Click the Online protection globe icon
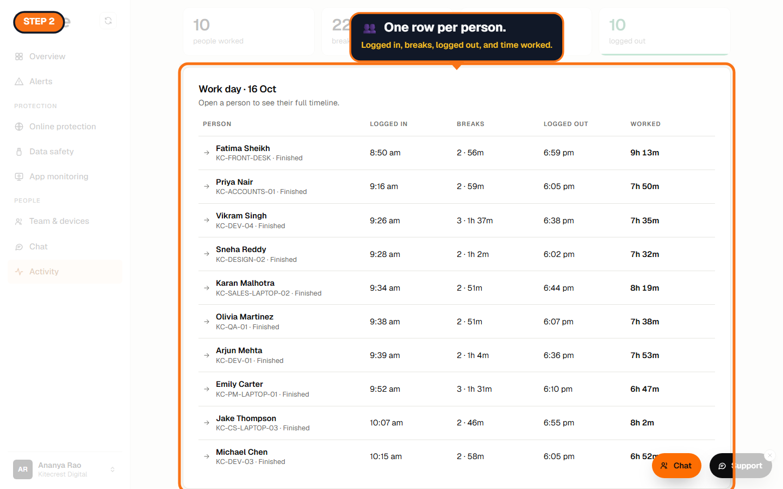This screenshot has height=489, width=783. click(x=19, y=127)
